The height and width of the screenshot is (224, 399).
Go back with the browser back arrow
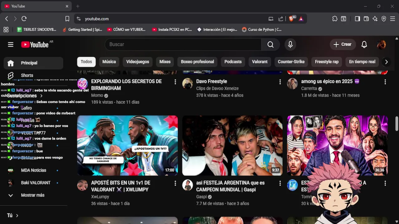click(x=7, y=19)
